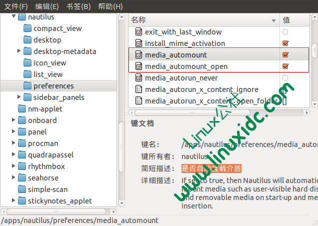Select the install_mime_activation key row

coord(185,43)
